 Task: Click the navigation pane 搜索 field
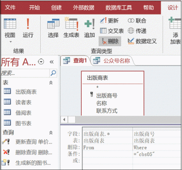pyautogui.click(x=25, y=73)
